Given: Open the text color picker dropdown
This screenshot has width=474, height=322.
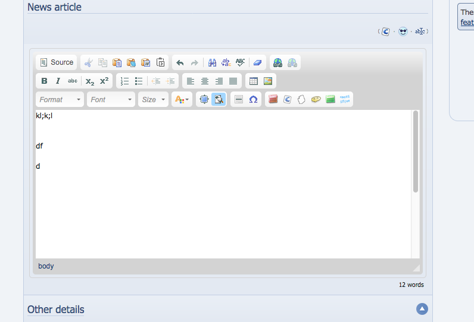Looking at the screenshot, I should [x=182, y=99].
